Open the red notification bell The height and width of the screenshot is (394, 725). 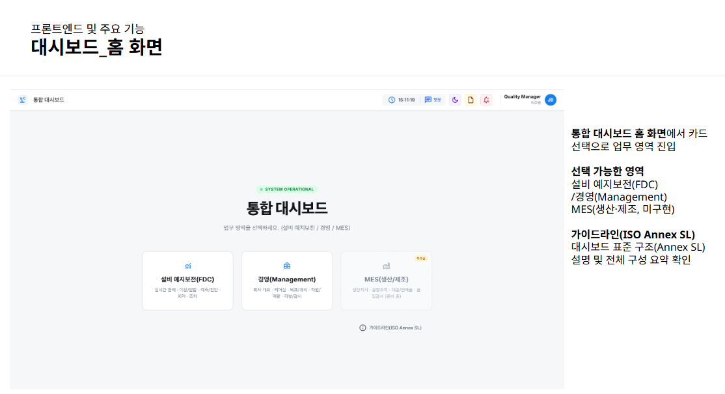coord(486,100)
